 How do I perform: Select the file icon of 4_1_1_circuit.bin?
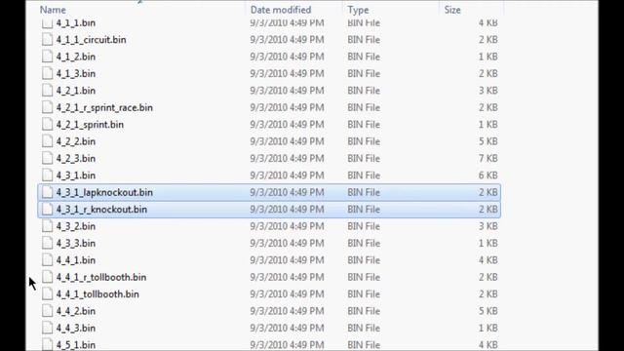48,39
